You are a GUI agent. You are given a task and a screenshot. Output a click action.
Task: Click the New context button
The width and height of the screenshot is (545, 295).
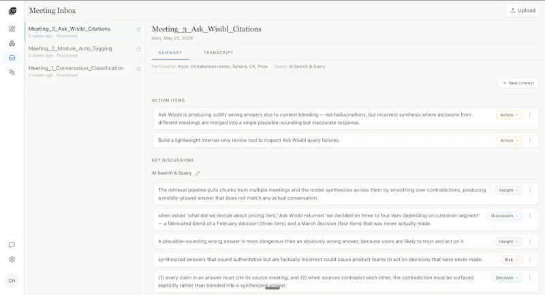click(x=518, y=83)
